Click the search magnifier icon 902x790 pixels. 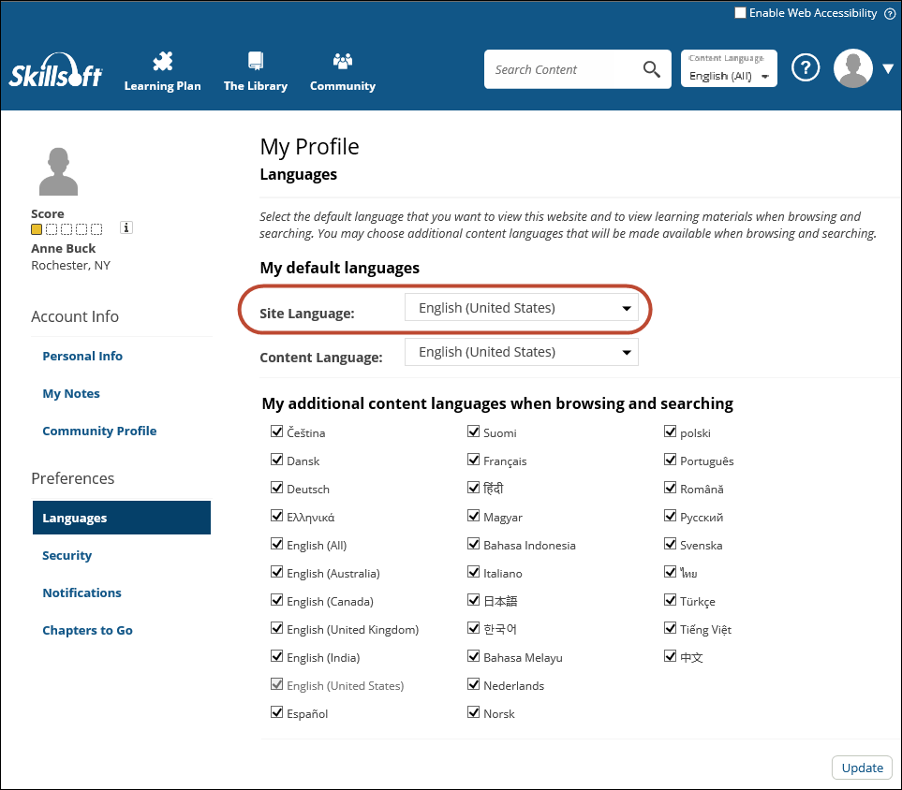[651, 69]
